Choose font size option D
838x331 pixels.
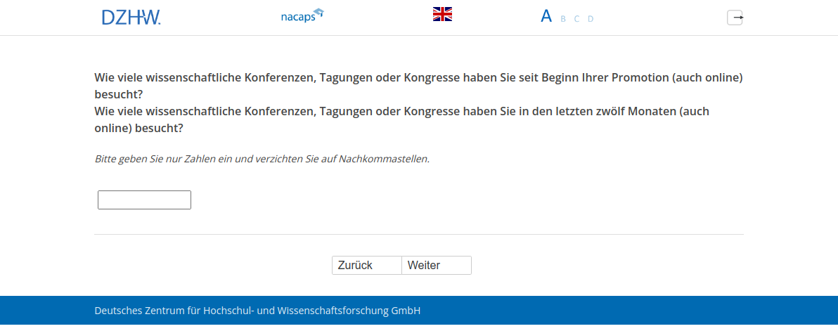click(591, 19)
